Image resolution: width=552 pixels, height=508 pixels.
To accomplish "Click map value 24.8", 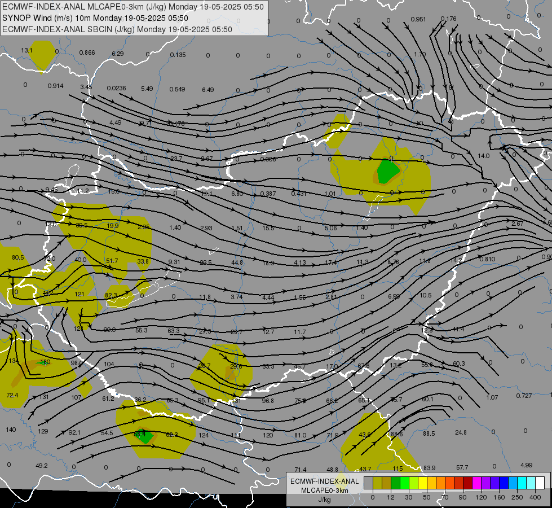I will pos(461,432).
